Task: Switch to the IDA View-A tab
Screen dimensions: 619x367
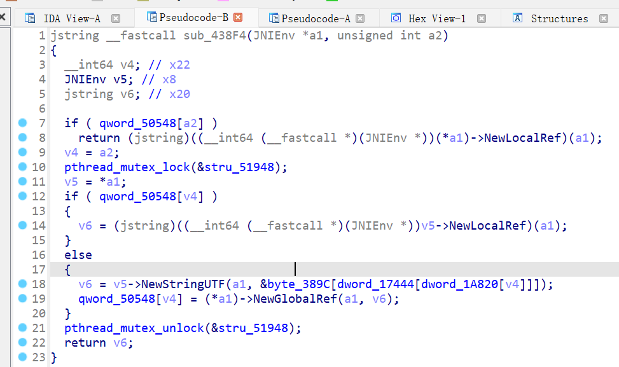Action: point(73,18)
